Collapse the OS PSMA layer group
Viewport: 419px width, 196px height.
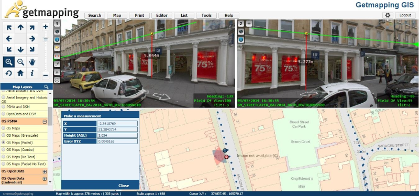click(x=45, y=122)
